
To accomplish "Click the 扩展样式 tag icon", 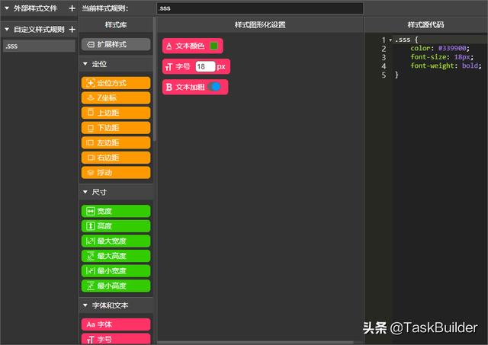I will point(91,45).
